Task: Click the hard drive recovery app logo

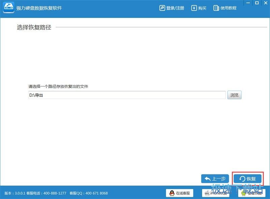Action: point(9,7)
